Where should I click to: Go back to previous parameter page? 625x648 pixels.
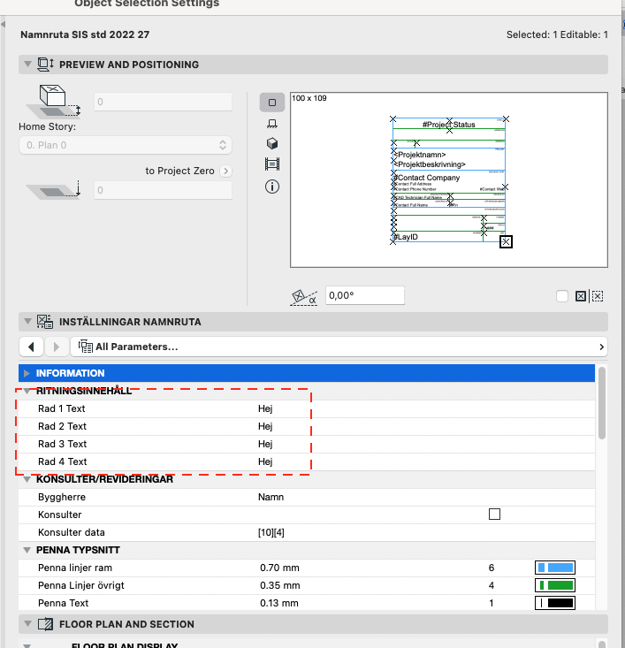[x=31, y=347]
